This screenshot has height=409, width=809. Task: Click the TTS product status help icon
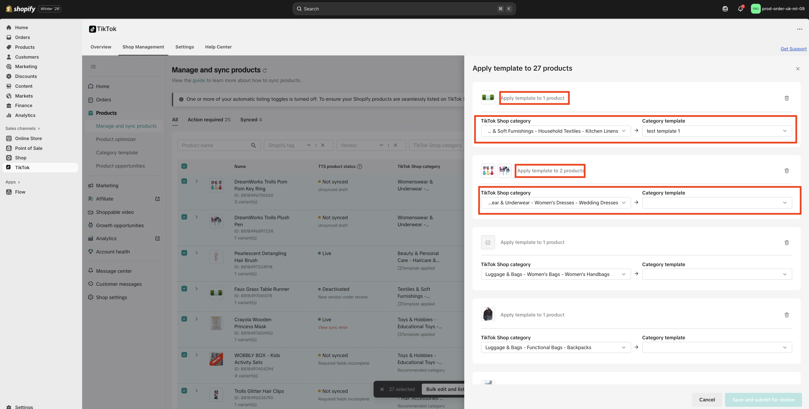[360, 167]
